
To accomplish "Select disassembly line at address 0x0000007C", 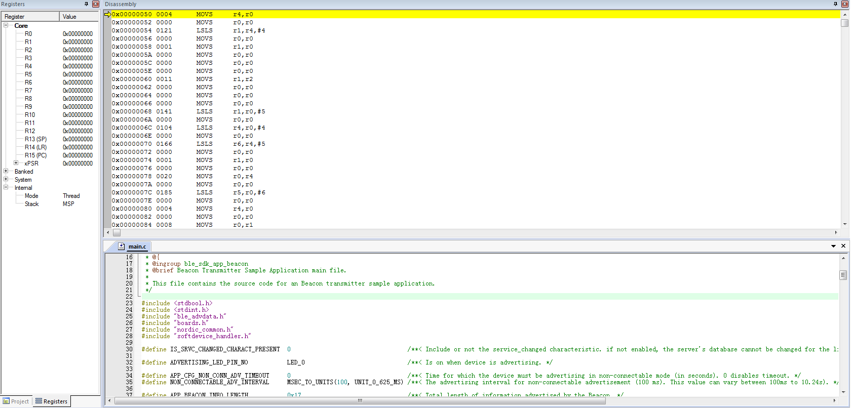I will coord(475,192).
